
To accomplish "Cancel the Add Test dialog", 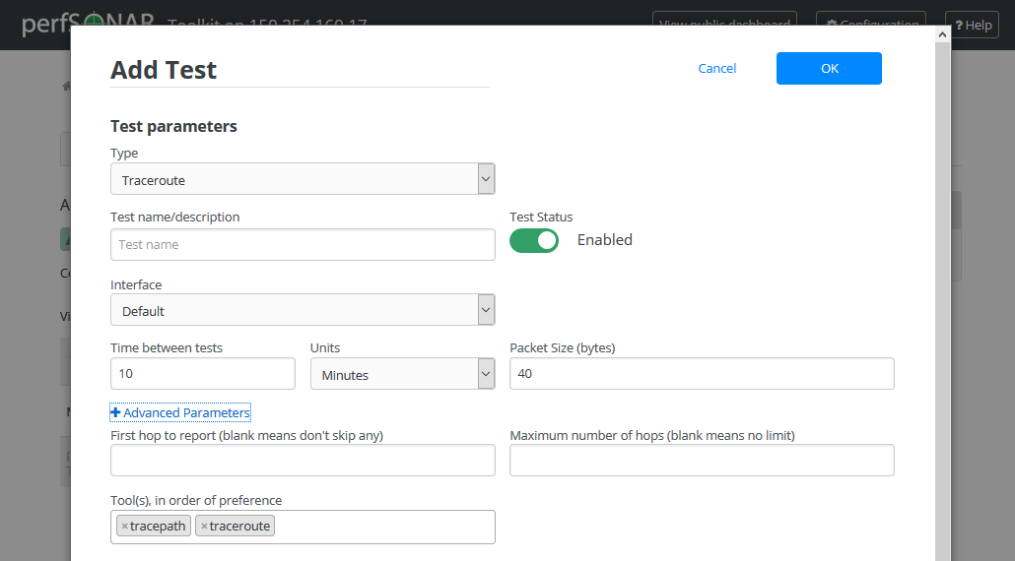I will pyautogui.click(x=716, y=69).
